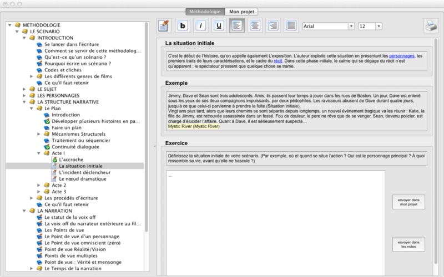The image size is (444, 277).
Task: Switch to the Mon projet tab
Action: (241, 12)
